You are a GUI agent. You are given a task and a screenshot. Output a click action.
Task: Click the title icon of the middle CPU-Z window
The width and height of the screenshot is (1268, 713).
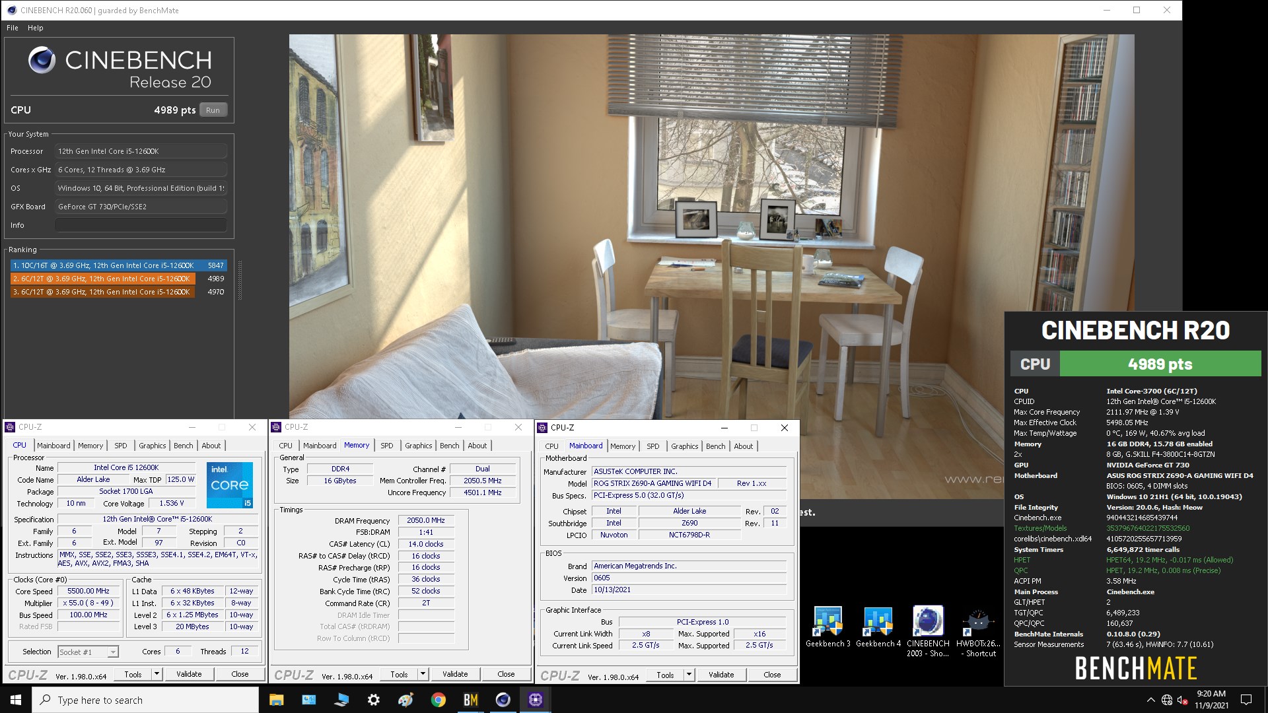pyautogui.click(x=277, y=427)
